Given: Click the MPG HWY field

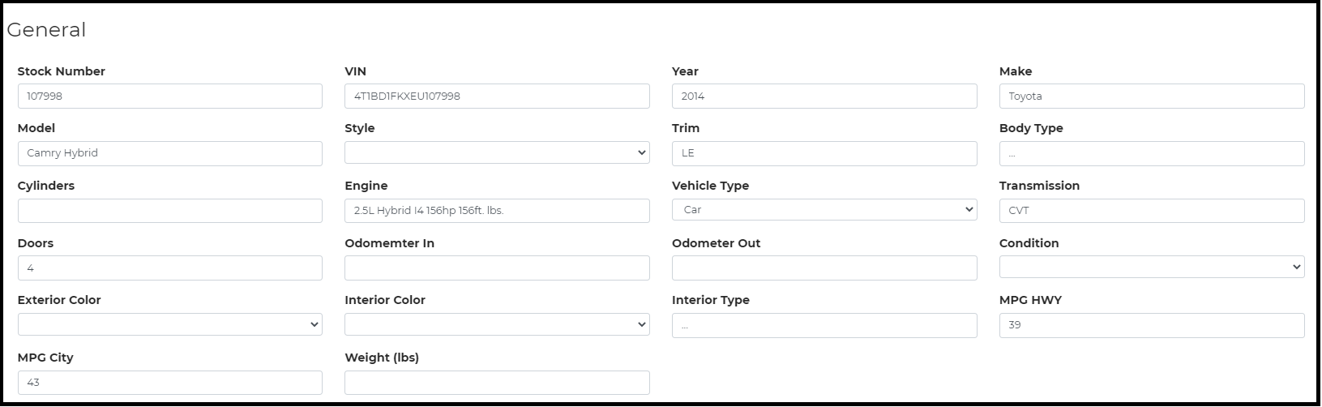Looking at the screenshot, I should (x=1152, y=325).
